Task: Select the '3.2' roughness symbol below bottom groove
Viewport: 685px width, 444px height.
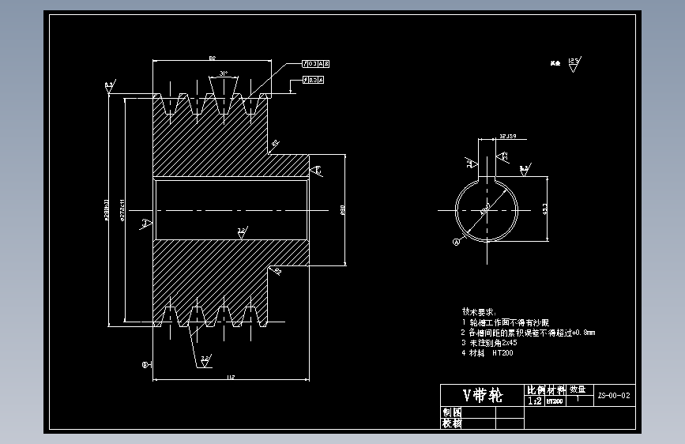Action: click(205, 360)
